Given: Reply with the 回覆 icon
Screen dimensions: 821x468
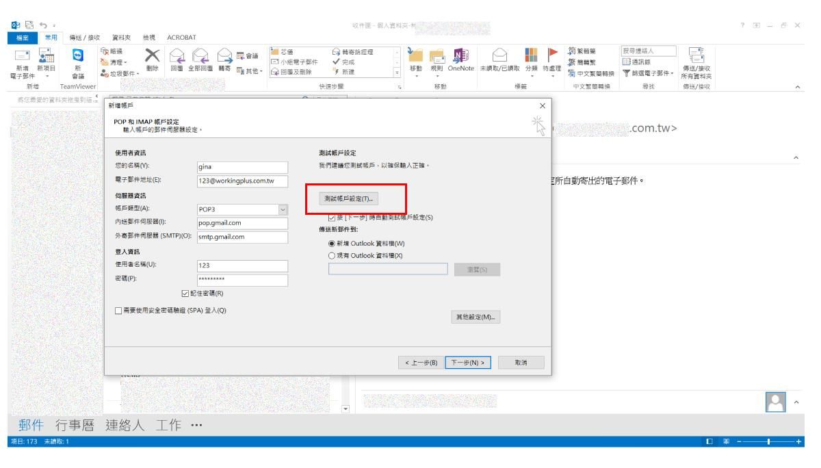Looking at the screenshot, I should [x=176, y=58].
